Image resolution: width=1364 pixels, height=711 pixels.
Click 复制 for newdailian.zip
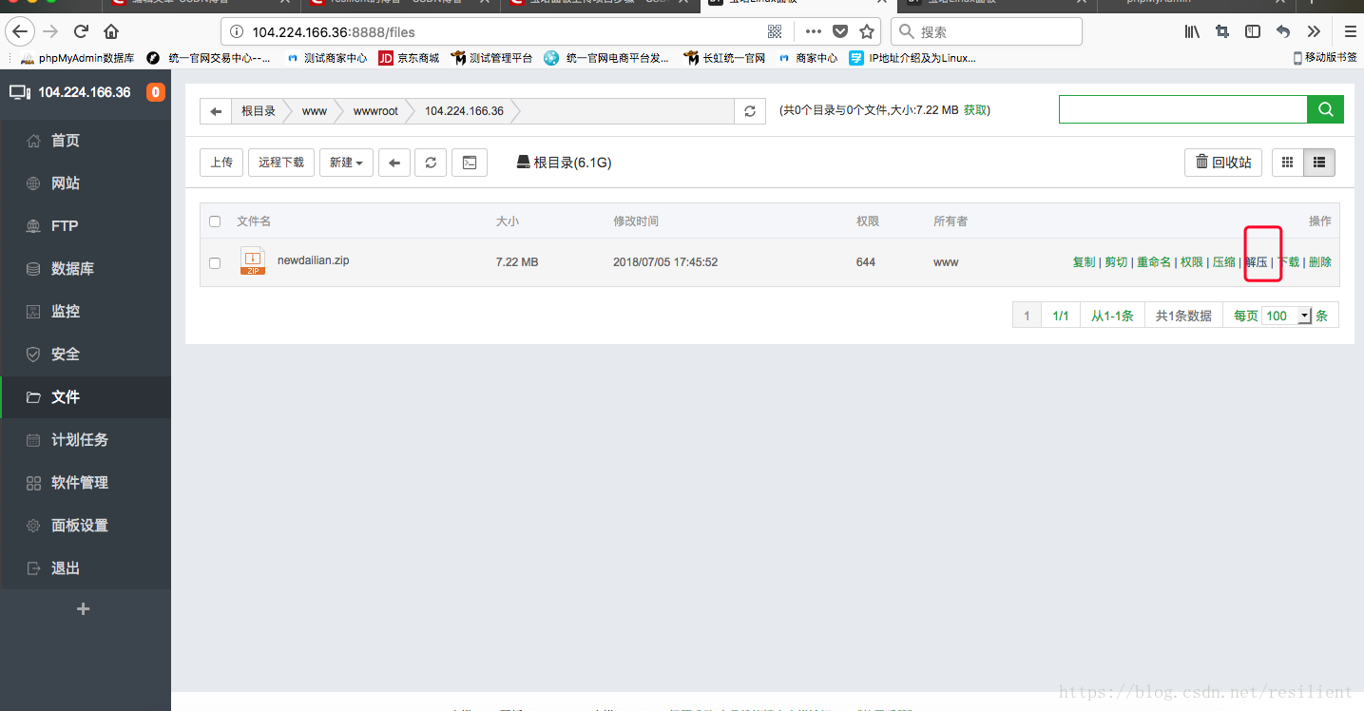(1084, 262)
